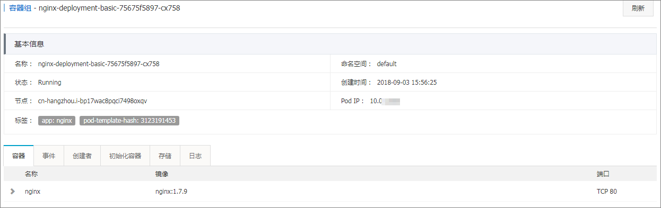Screen dimensions: 661x208
Task: Open the 初始化容器 tab
Action: click(x=125, y=156)
